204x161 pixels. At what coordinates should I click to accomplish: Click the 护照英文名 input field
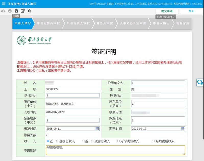coord(158,83)
